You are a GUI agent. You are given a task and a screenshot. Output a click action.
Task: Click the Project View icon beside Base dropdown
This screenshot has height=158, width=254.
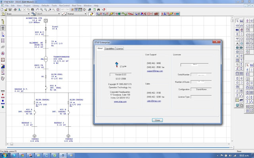point(3,14)
